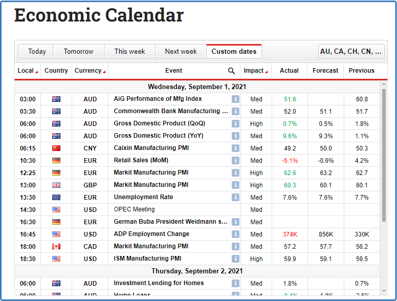View info for ISM Manufacturing PMI

(x=235, y=259)
